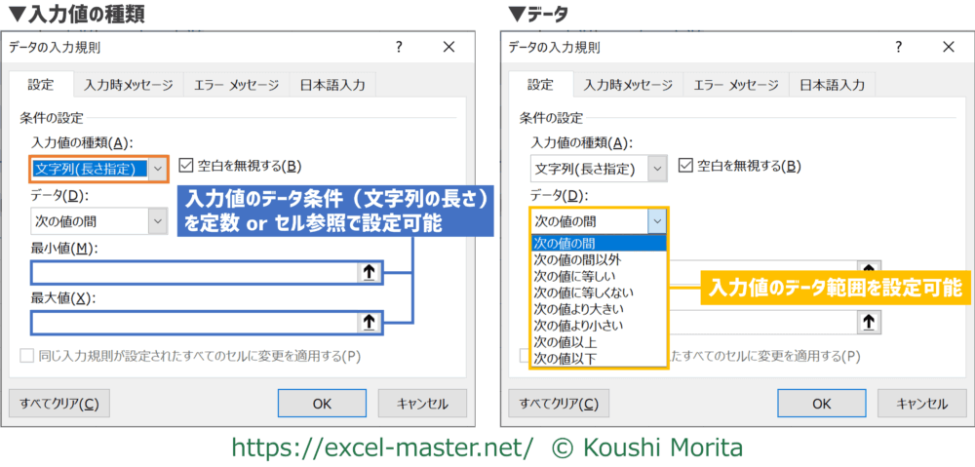Close the right データの入力規則 dialog with X

coord(948,47)
